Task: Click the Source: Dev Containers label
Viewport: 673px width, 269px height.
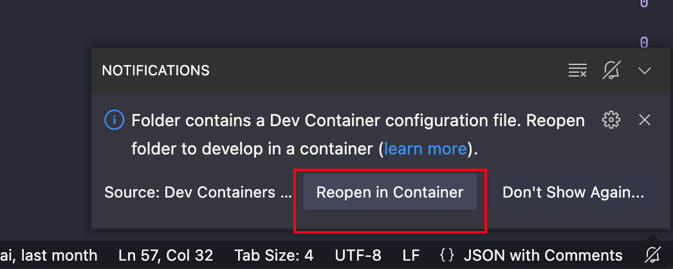Action: tap(198, 192)
